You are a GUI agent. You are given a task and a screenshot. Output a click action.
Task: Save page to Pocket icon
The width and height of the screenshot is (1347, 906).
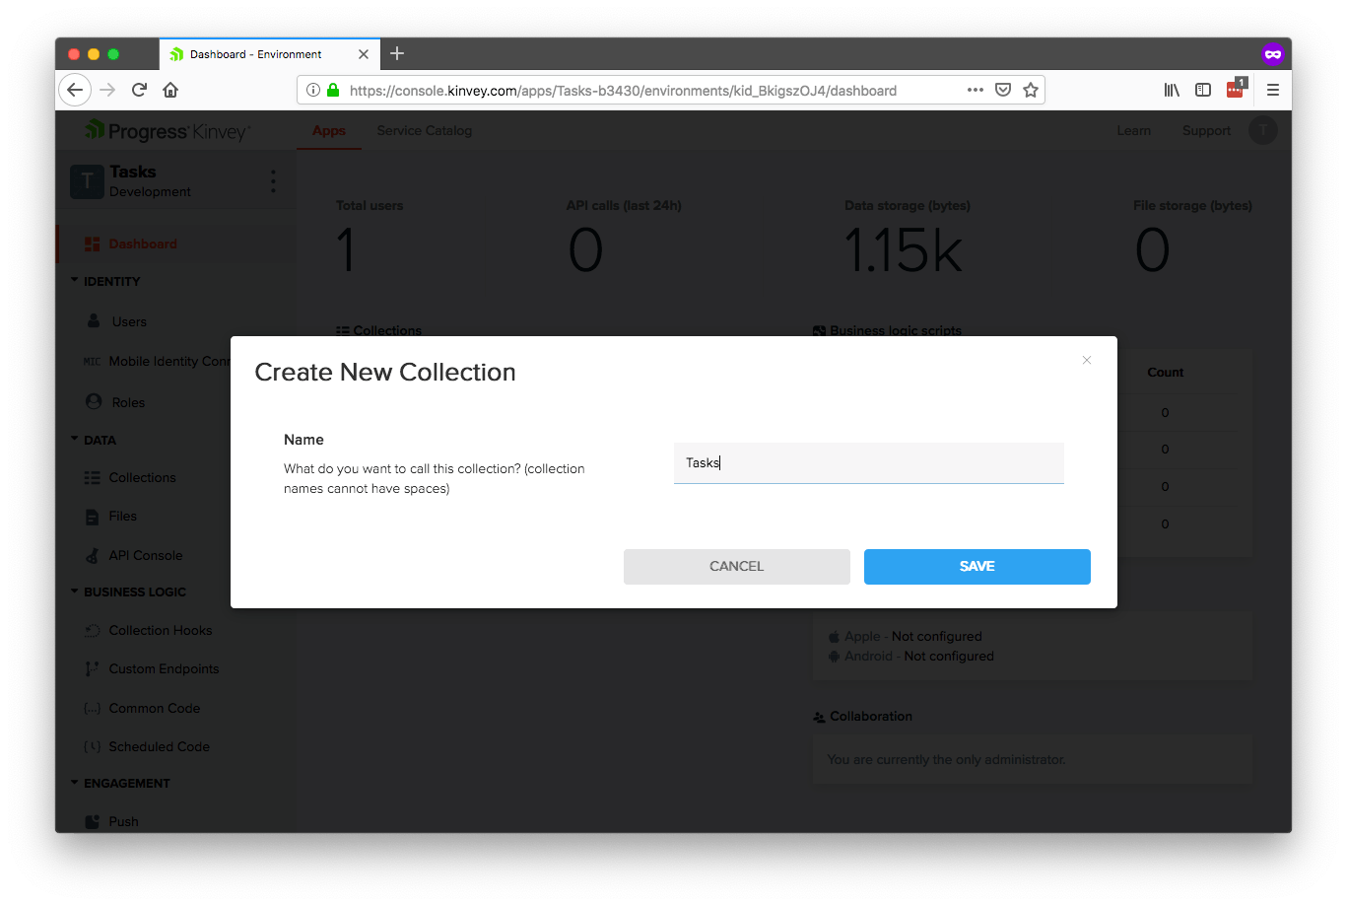[x=1003, y=90]
